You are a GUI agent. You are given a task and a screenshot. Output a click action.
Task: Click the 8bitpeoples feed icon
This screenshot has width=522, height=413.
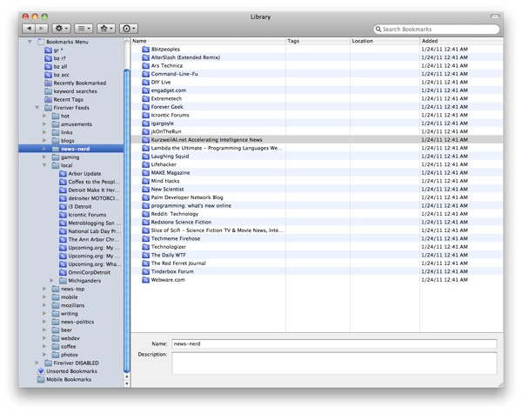tap(145, 49)
